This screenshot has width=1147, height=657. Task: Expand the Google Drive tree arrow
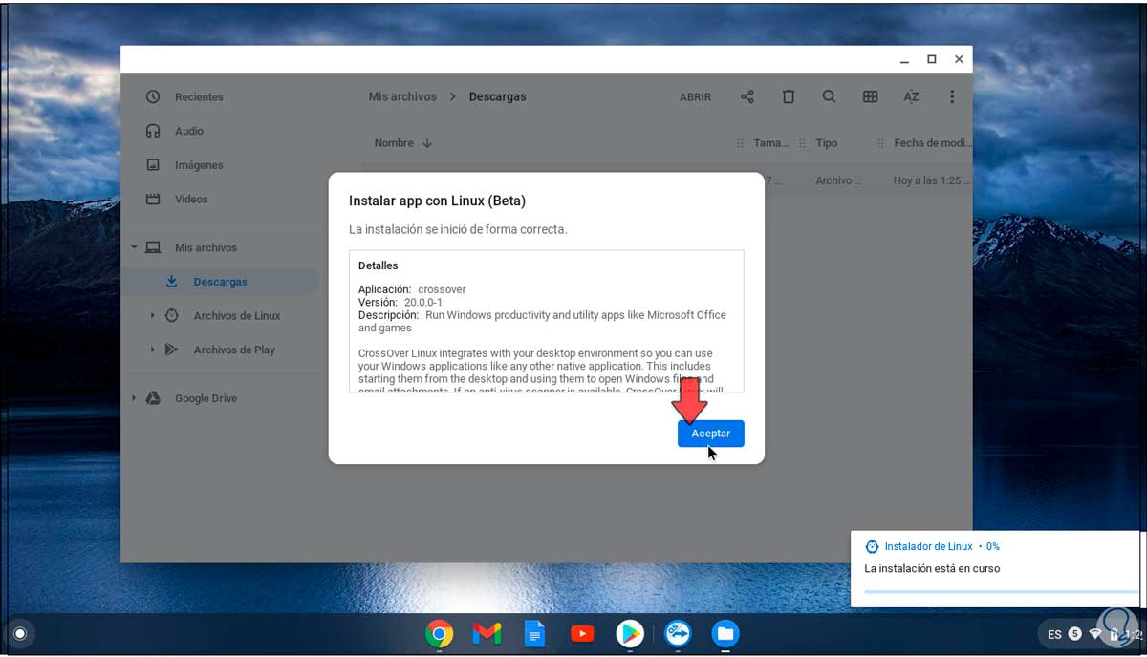click(134, 398)
